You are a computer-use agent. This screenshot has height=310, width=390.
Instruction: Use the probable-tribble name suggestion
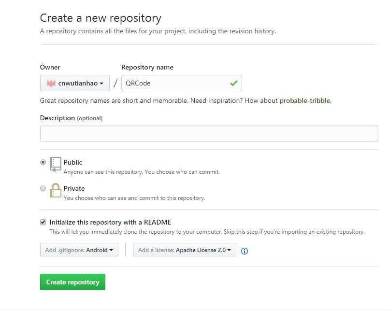[x=305, y=101]
